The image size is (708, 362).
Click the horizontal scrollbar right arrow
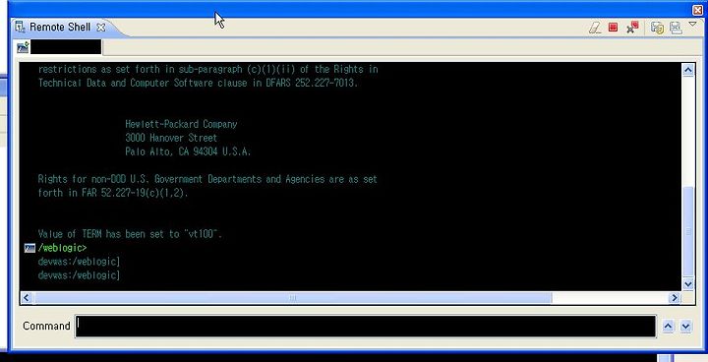[x=675, y=297]
